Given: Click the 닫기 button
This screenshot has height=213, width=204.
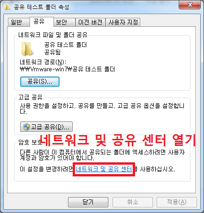Looking at the screenshot, I should tap(88, 202).
